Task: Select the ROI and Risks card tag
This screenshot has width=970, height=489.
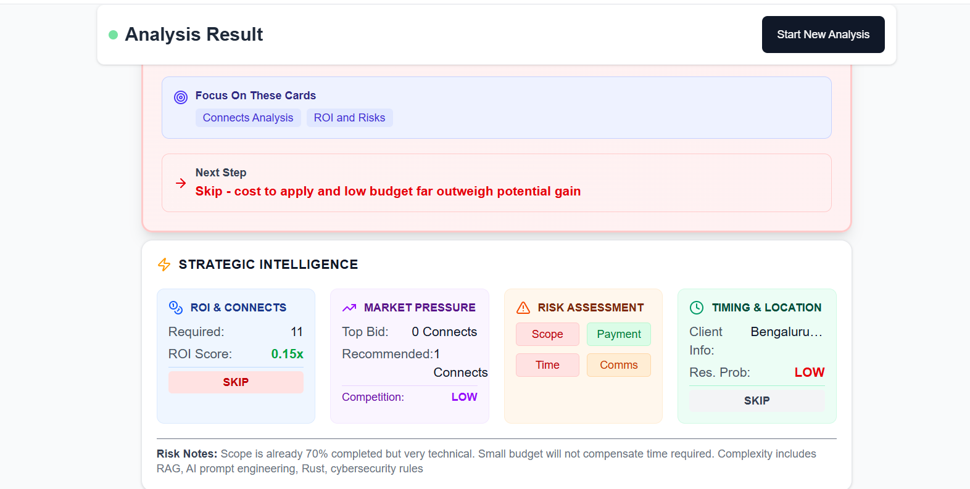Action: [x=349, y=118]
